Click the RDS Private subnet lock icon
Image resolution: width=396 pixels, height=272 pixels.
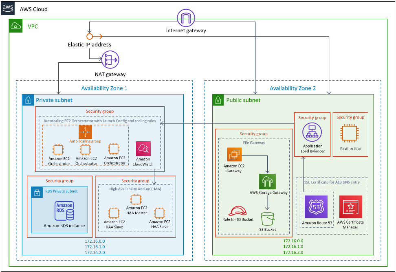(37, 193)
